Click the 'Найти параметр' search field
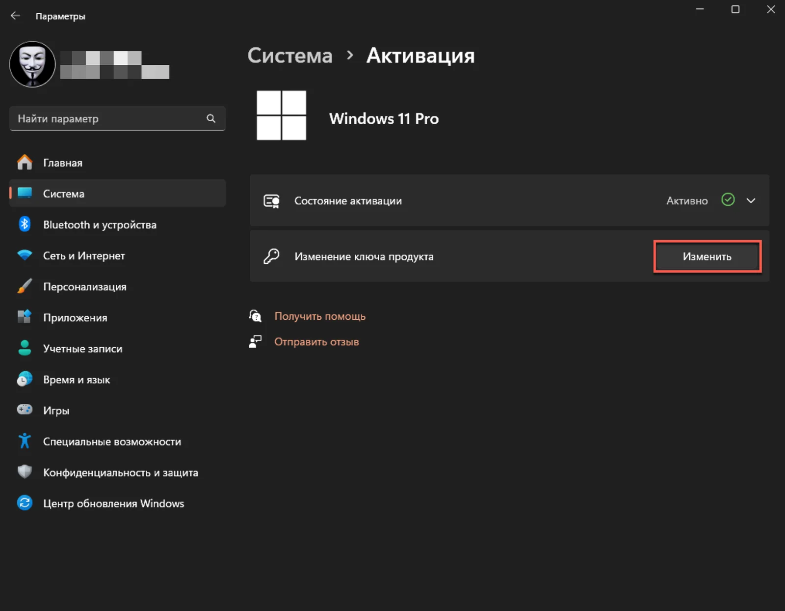Viewport: 785px width, 611px height. tap(117, 118)
